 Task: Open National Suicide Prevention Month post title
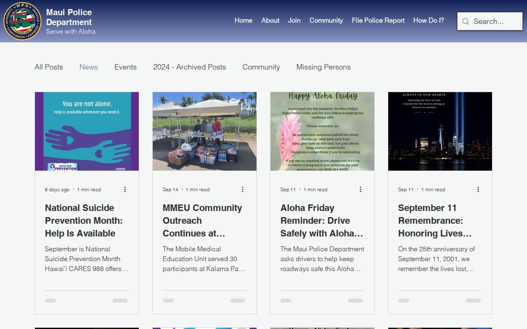point(84,220)
